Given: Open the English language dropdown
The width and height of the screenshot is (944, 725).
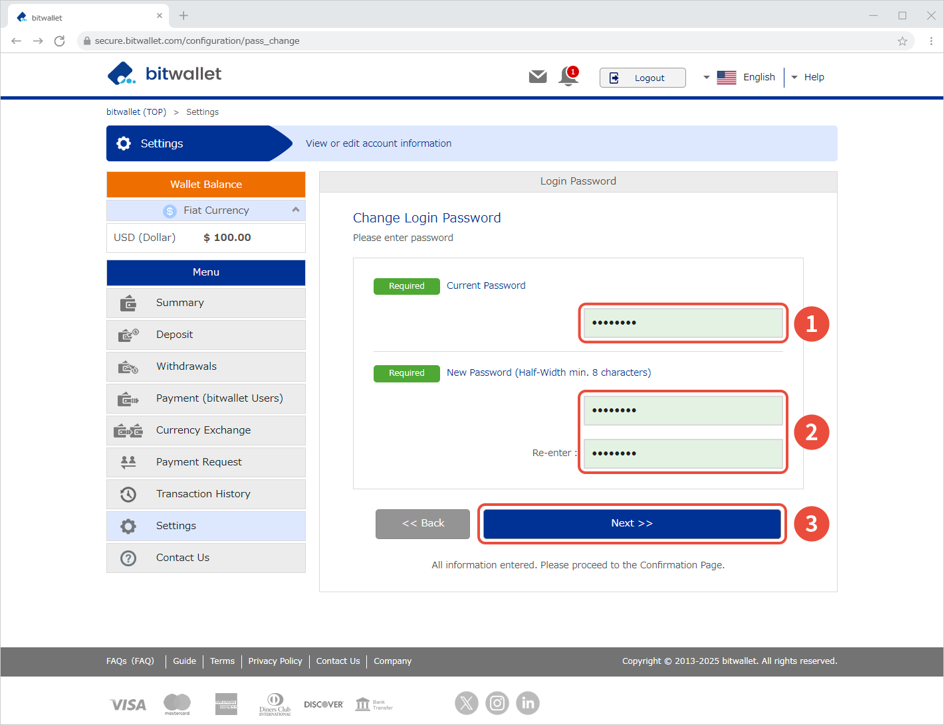Looking at the screenshot, I should 739,78.
